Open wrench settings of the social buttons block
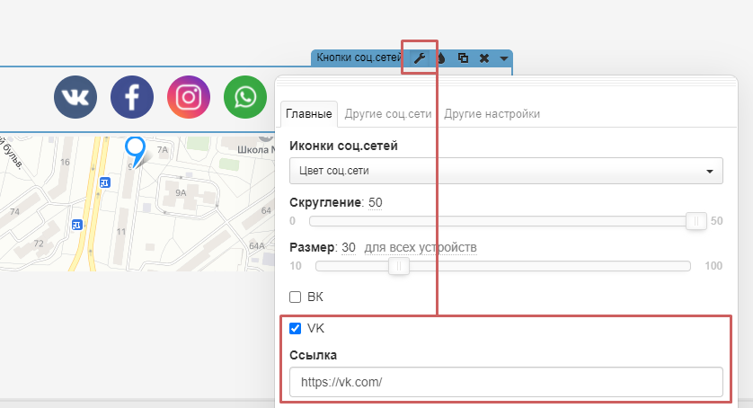Screen dimensions: 753x408 pyautogui.click(x=420, y=58)
